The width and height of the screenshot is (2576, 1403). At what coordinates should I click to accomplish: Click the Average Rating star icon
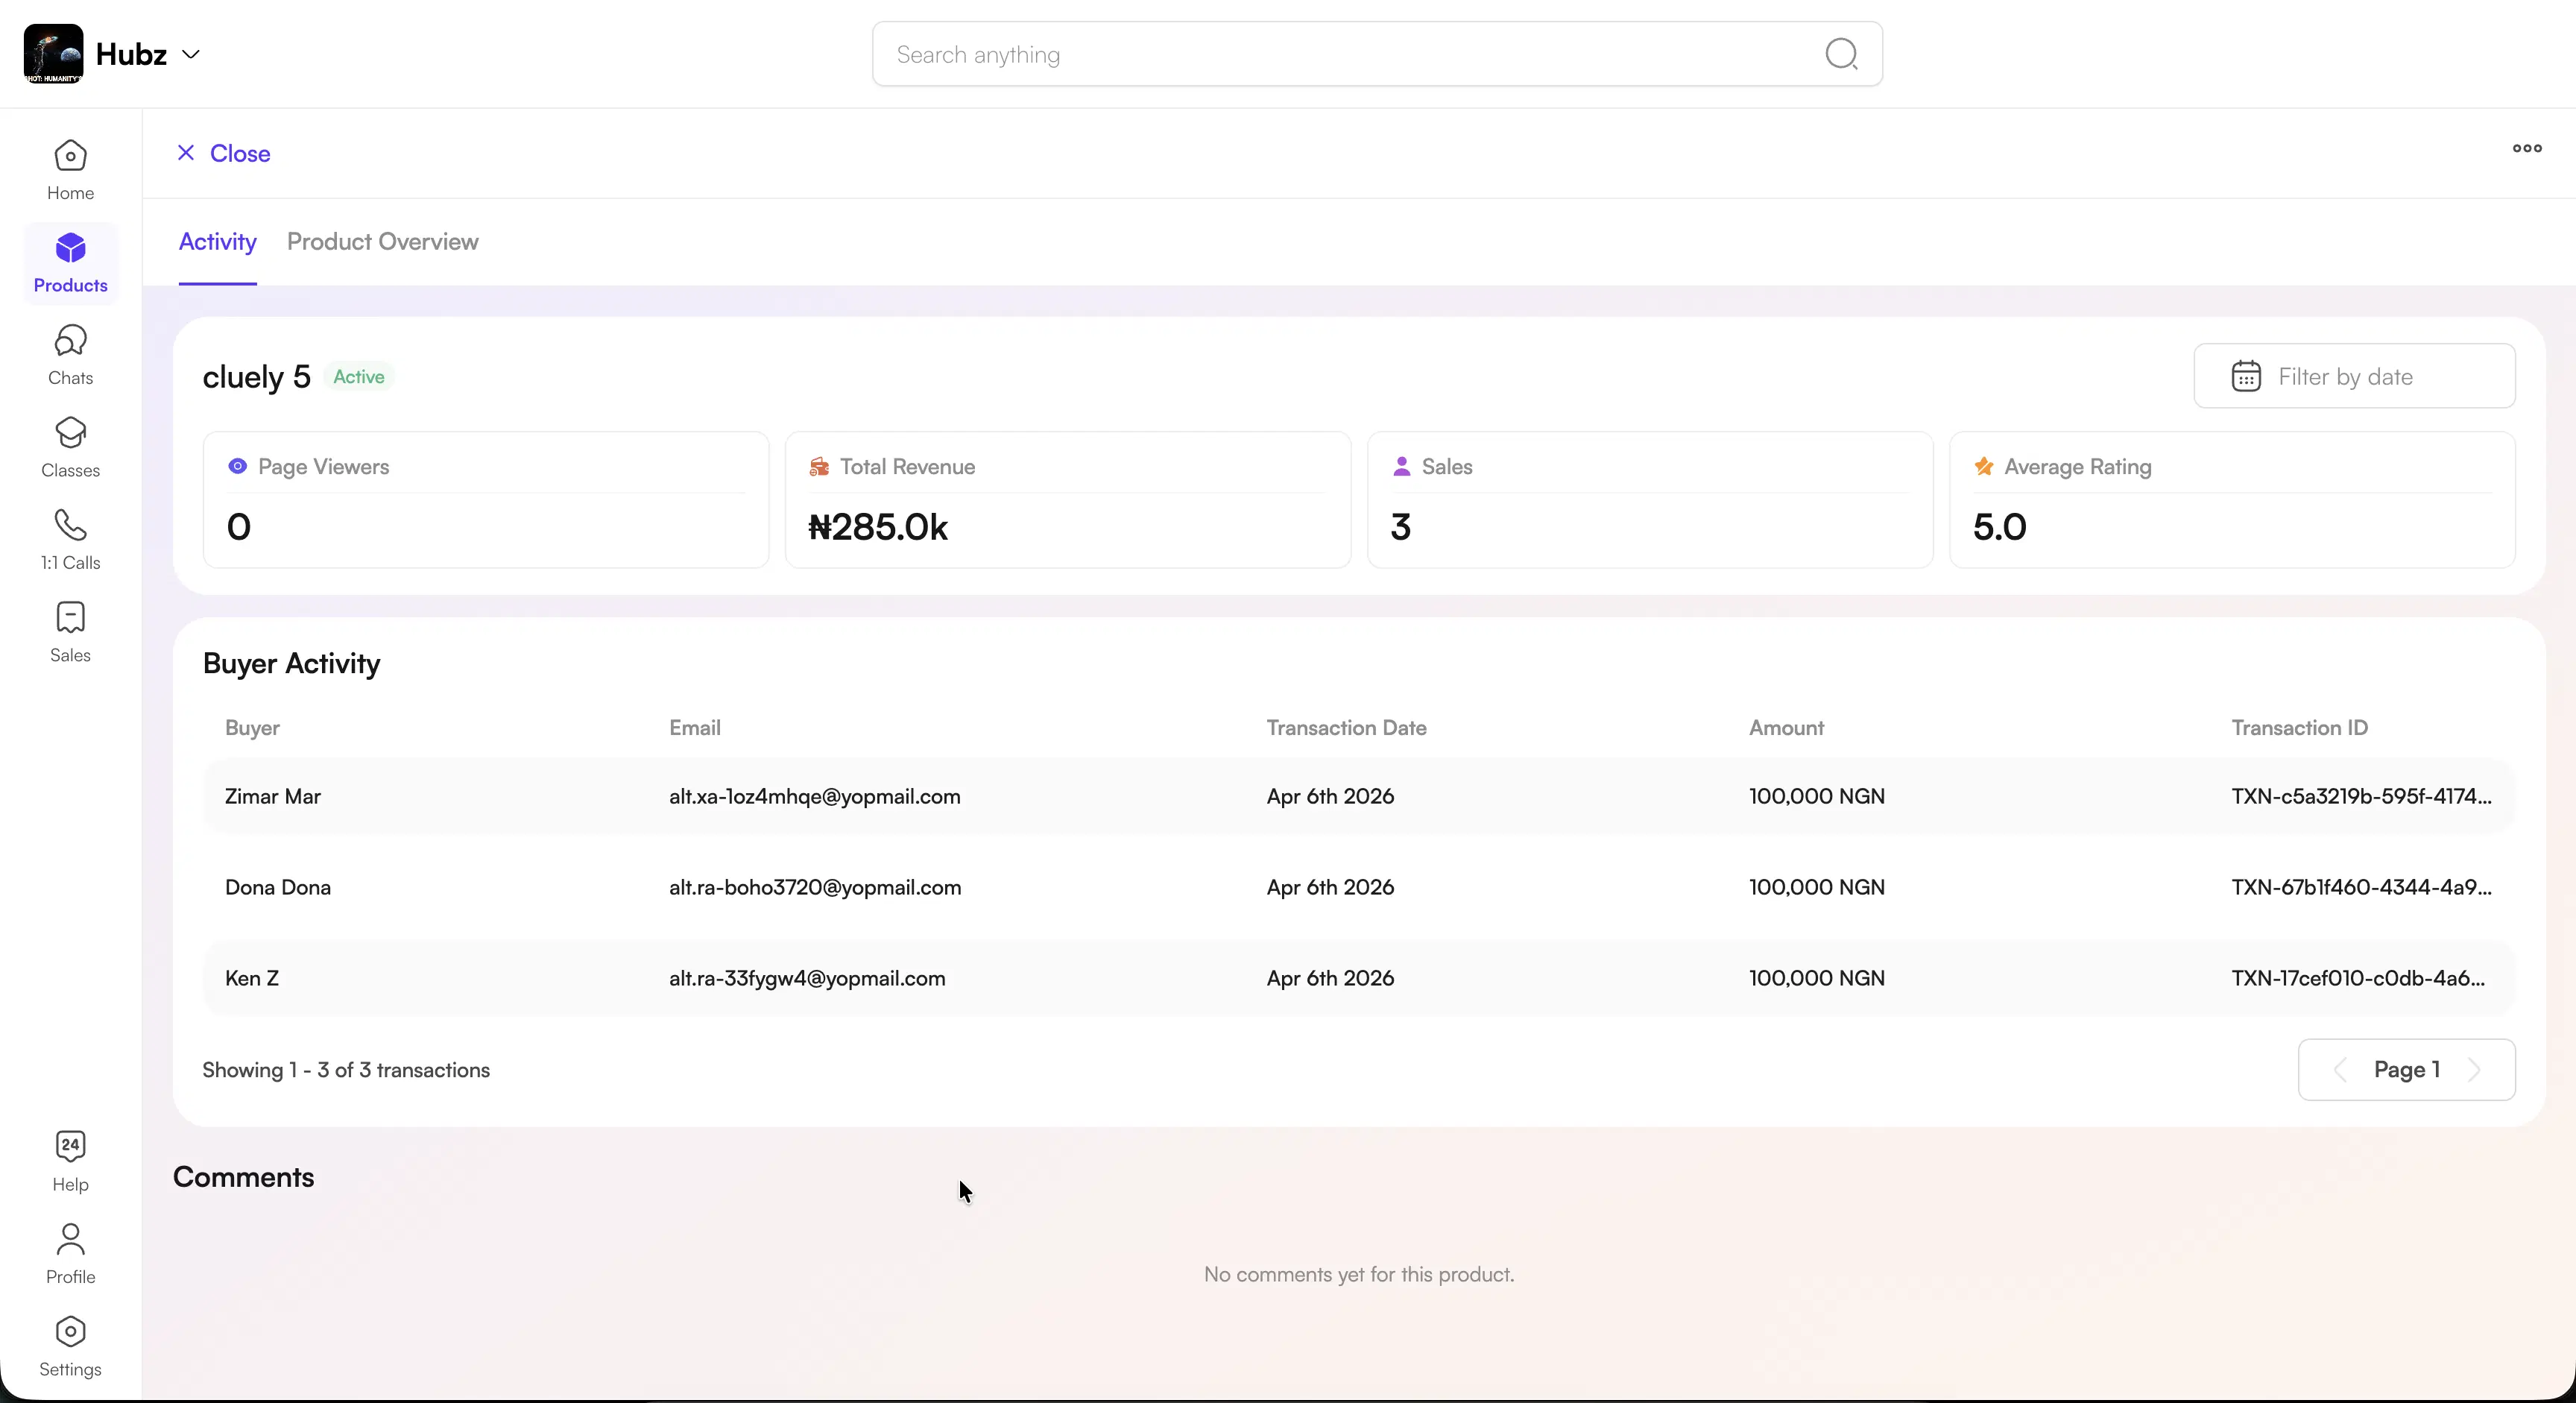[x=1984, y=466]
